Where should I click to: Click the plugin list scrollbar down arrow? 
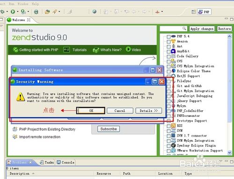click(x=229, y=152)
